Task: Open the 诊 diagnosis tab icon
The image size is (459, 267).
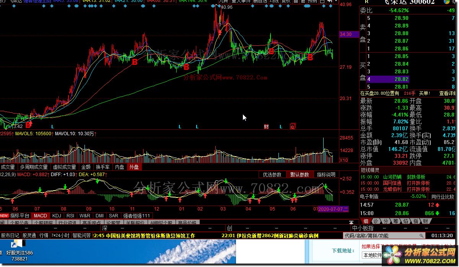Action: pyautogui.click(x=376, y=221)
